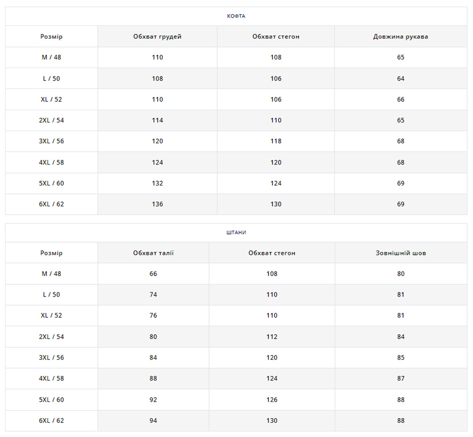
Task: Select hip value 126 in ШТАНИ table
Action: (x=272, y=400)
